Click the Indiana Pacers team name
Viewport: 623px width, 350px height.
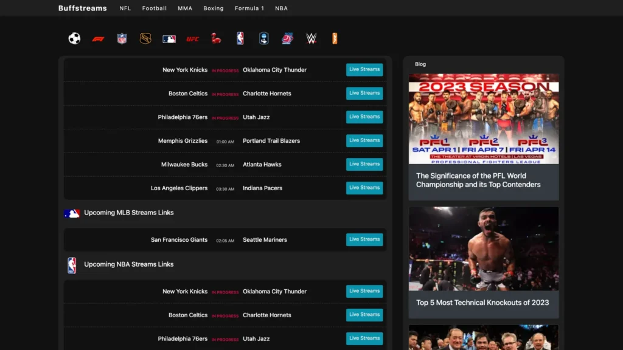(263, 188)
